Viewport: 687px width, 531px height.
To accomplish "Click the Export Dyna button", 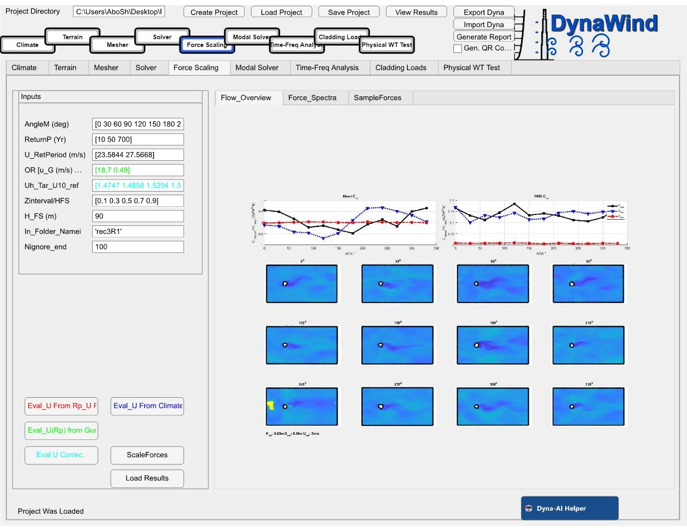I will 484,12.
